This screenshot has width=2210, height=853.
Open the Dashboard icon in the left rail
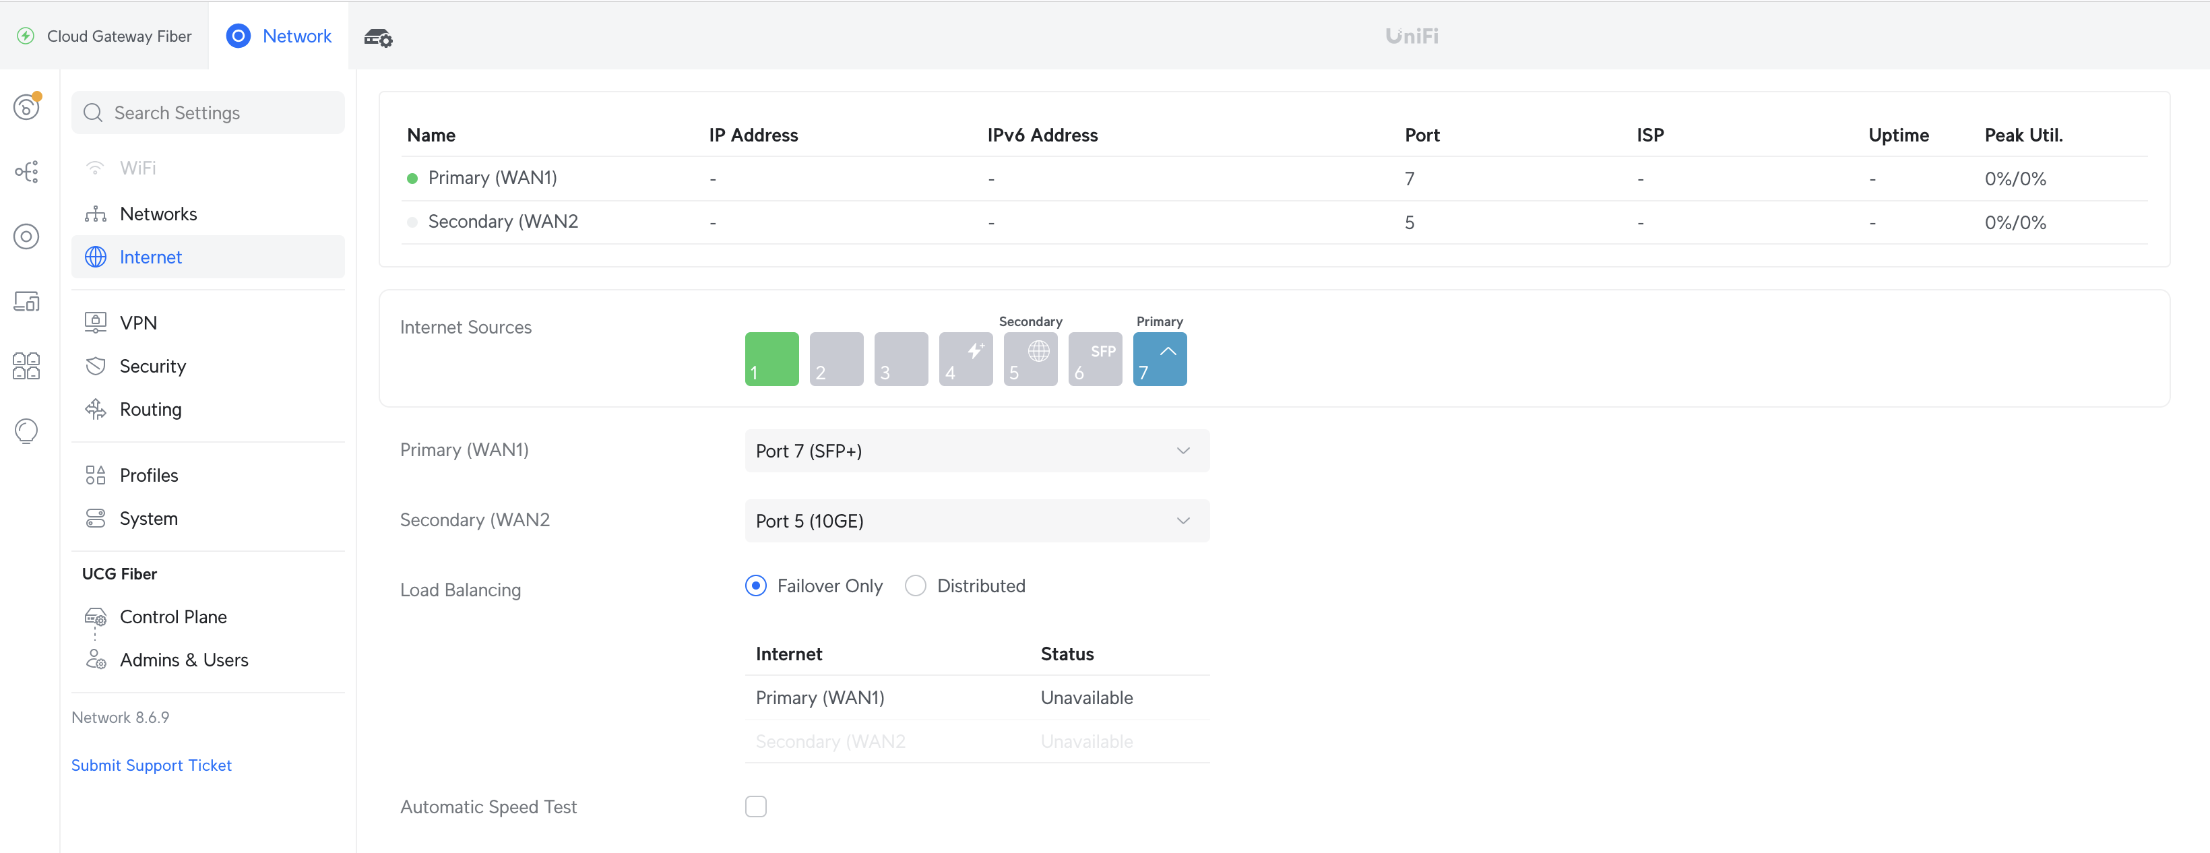tap(26, 106)
